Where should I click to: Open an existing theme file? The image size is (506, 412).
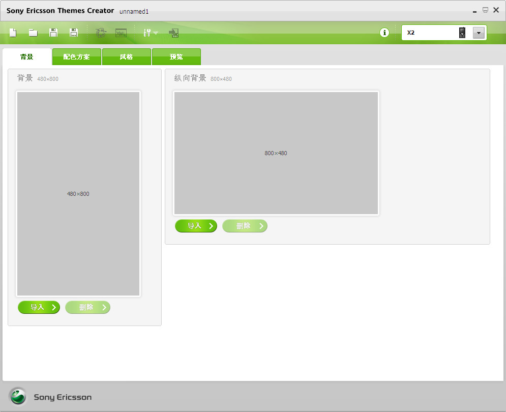[x=33, y=33]
